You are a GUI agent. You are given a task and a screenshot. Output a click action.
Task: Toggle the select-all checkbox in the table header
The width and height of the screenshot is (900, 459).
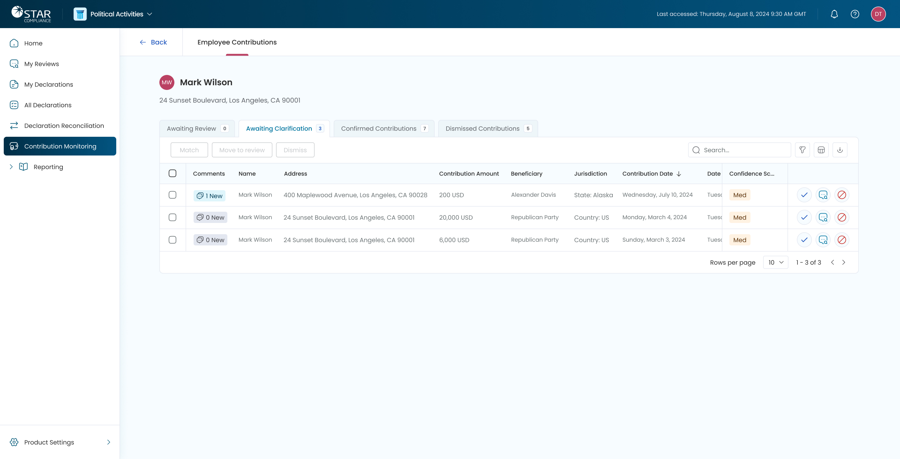(x=172, y=174)
